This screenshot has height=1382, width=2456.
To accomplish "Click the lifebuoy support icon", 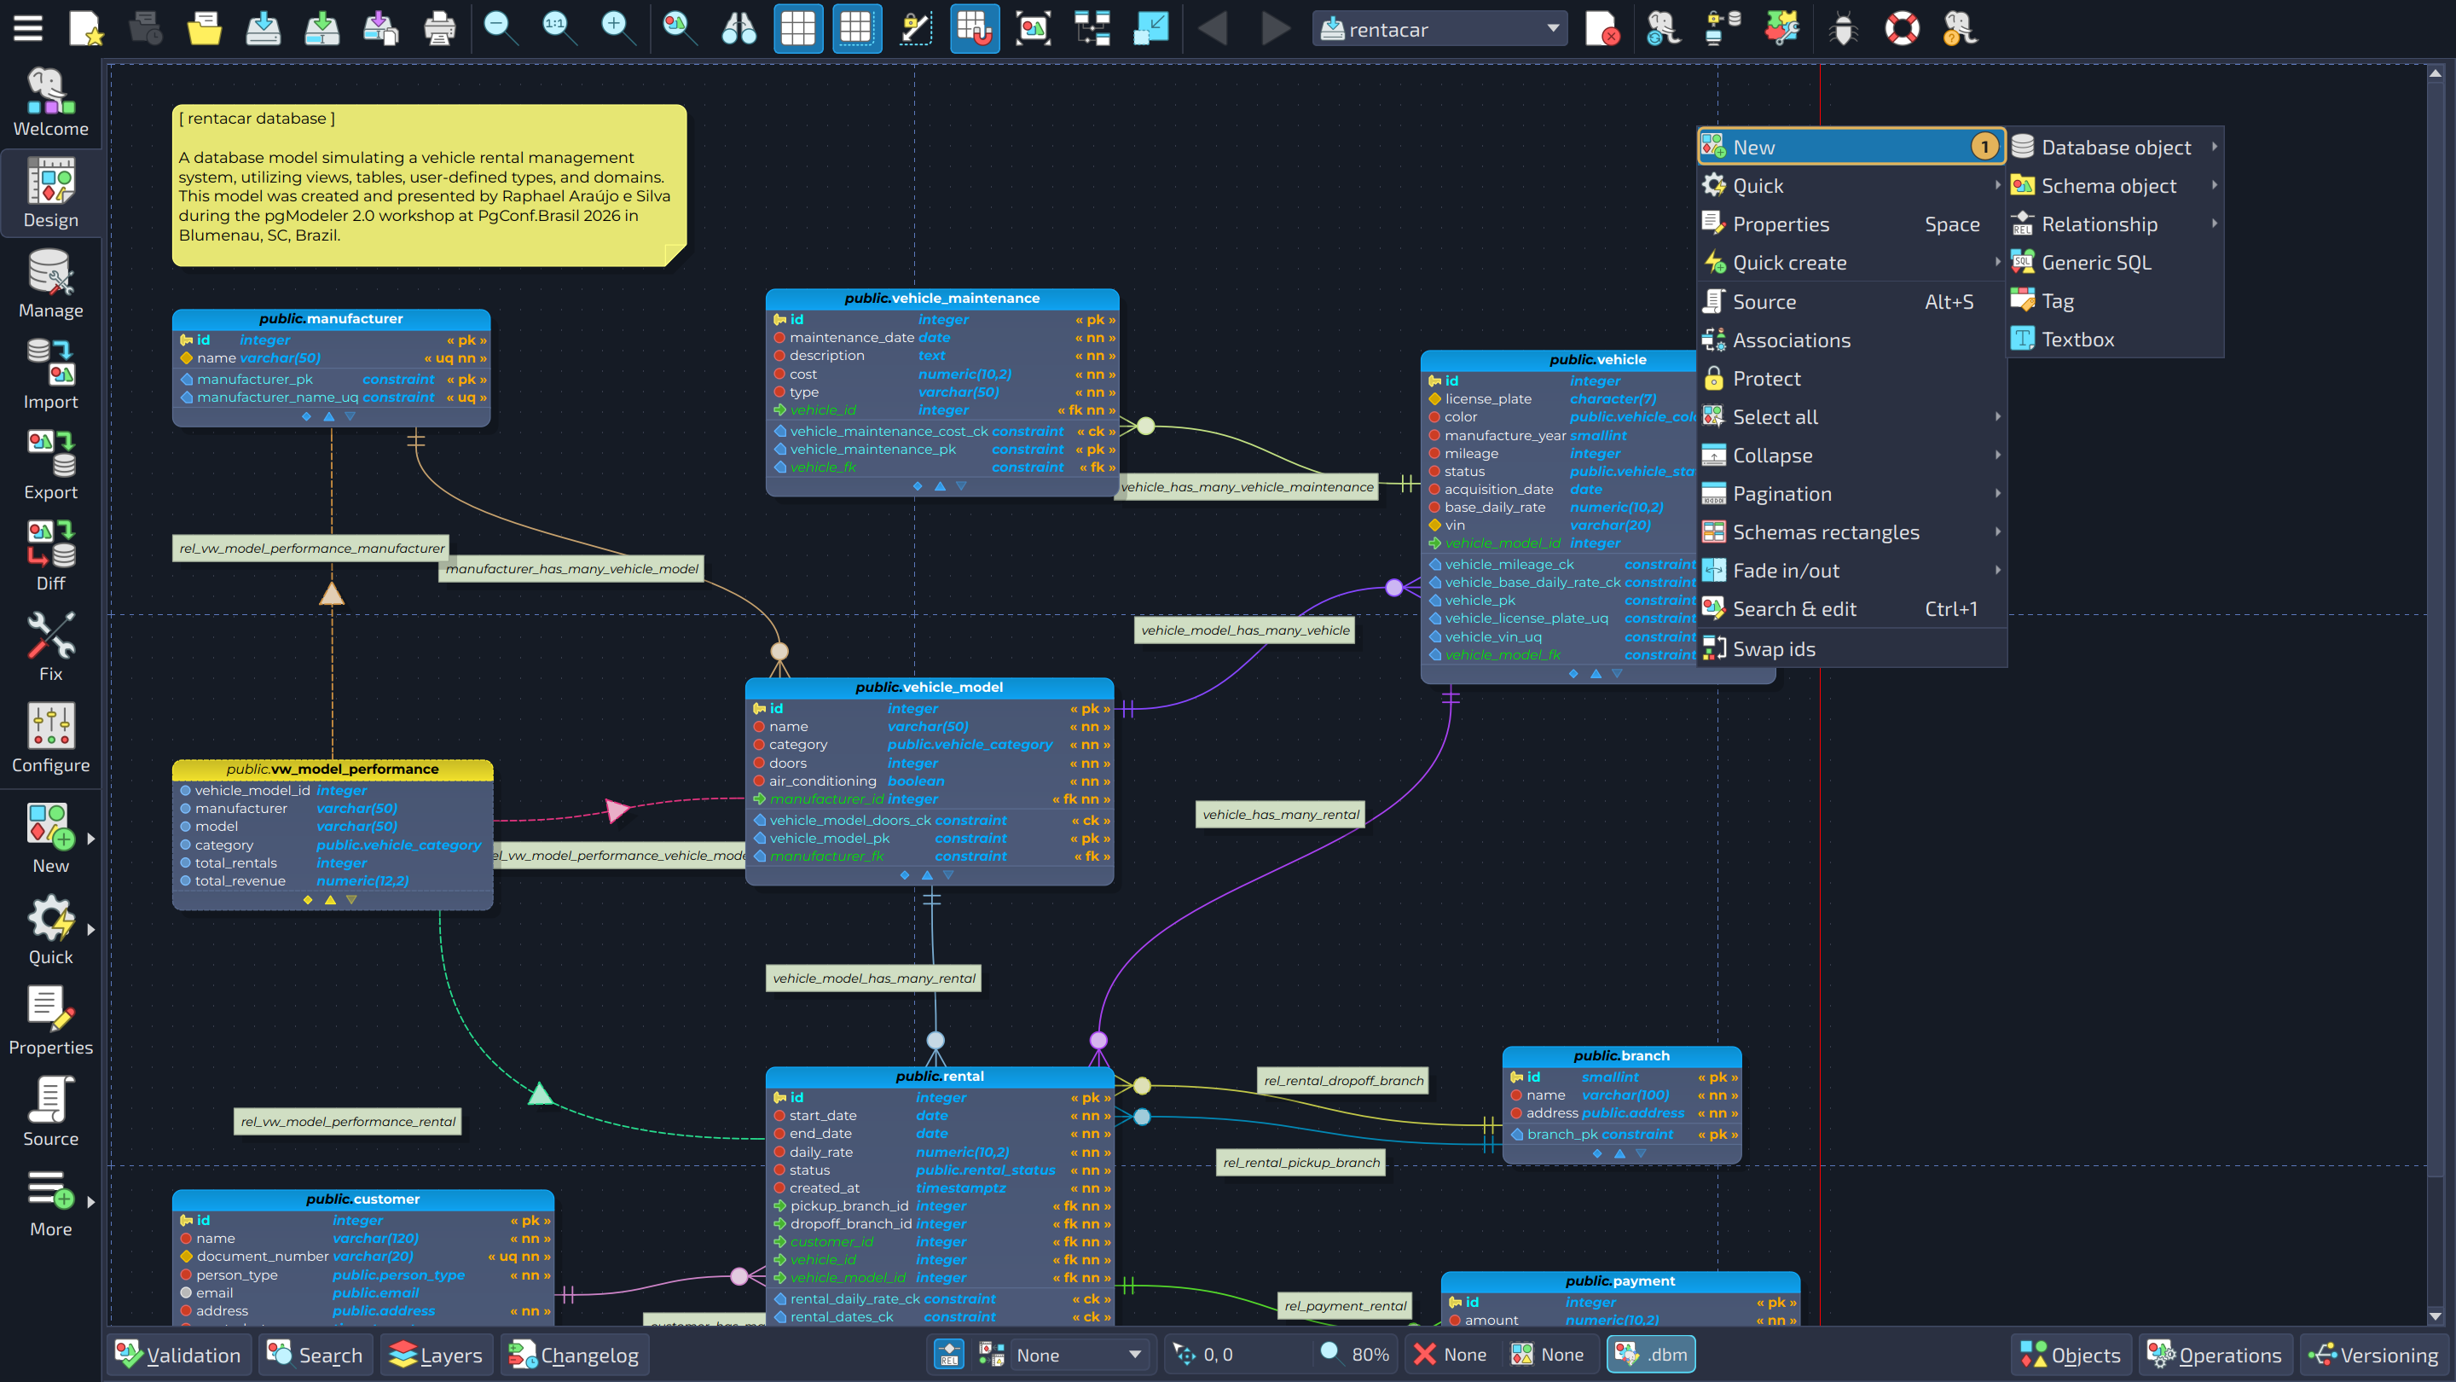I will 1902,29.
